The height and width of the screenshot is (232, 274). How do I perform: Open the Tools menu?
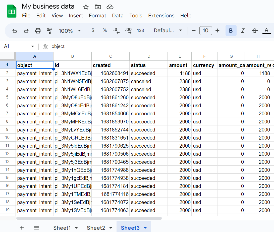136,16
